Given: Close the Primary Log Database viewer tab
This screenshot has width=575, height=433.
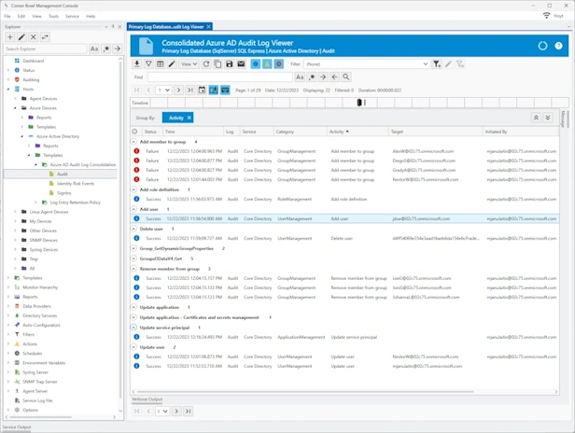Looking at the screenshot, I should [x=209, y=27].
